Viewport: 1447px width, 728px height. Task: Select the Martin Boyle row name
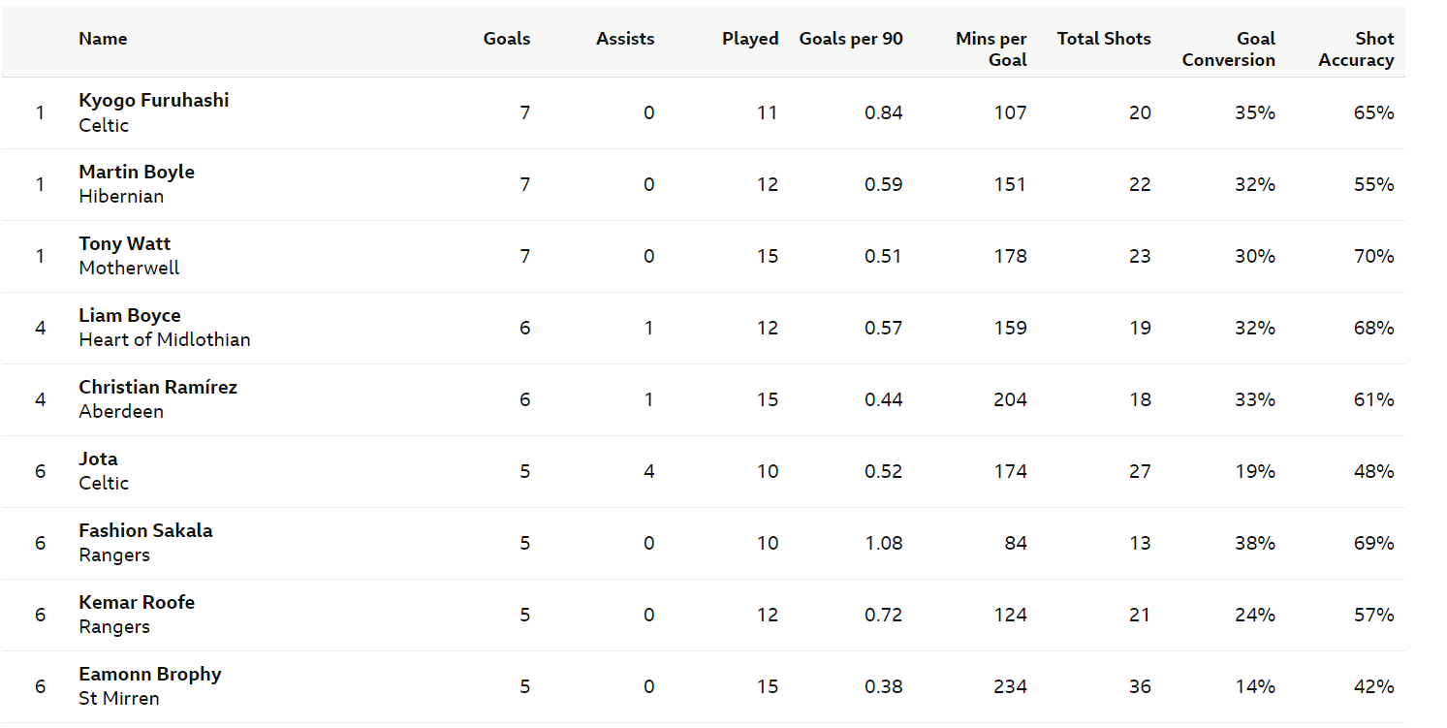tap(137, 172)
